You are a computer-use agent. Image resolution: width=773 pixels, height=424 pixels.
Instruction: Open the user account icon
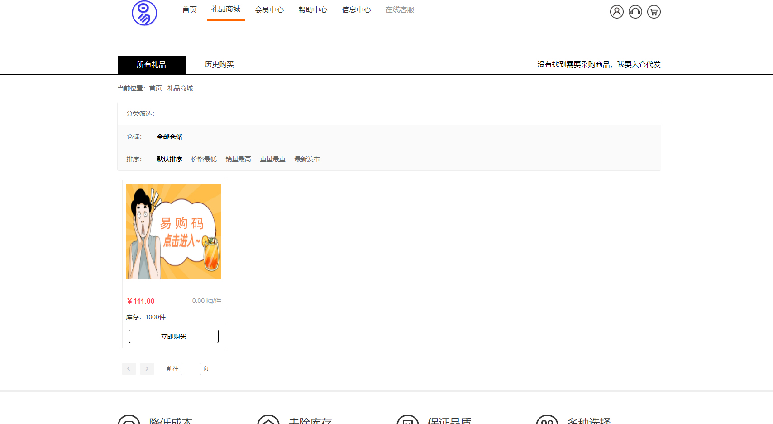click(x=616, y=12)
